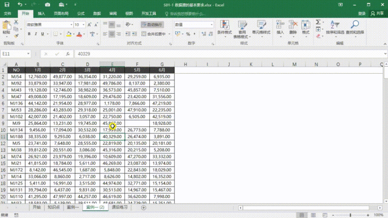Open the File (文件) tab
The height and width of the screenshot is (218, 388).
pyautogui.click(x=8, y=13)
